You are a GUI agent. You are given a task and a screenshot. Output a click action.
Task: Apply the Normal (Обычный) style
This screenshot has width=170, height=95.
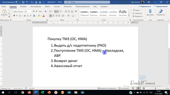click(84, 13)
